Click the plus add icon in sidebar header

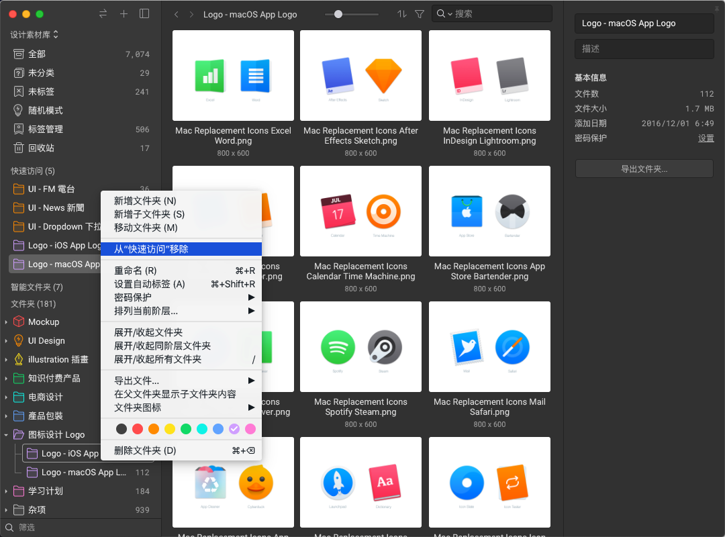tap(124, 14)
